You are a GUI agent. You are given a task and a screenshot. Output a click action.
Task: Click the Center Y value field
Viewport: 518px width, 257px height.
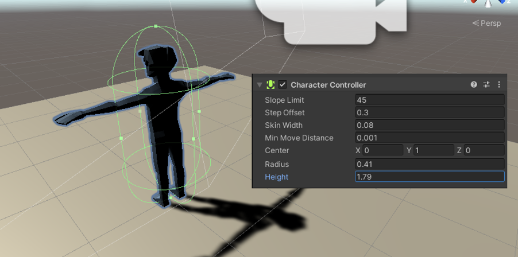[x=434, y=150]
